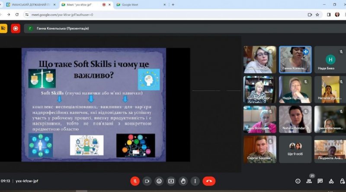Open the three-dot more options menu
The image size is (346, 192).
tap(195, 181)
